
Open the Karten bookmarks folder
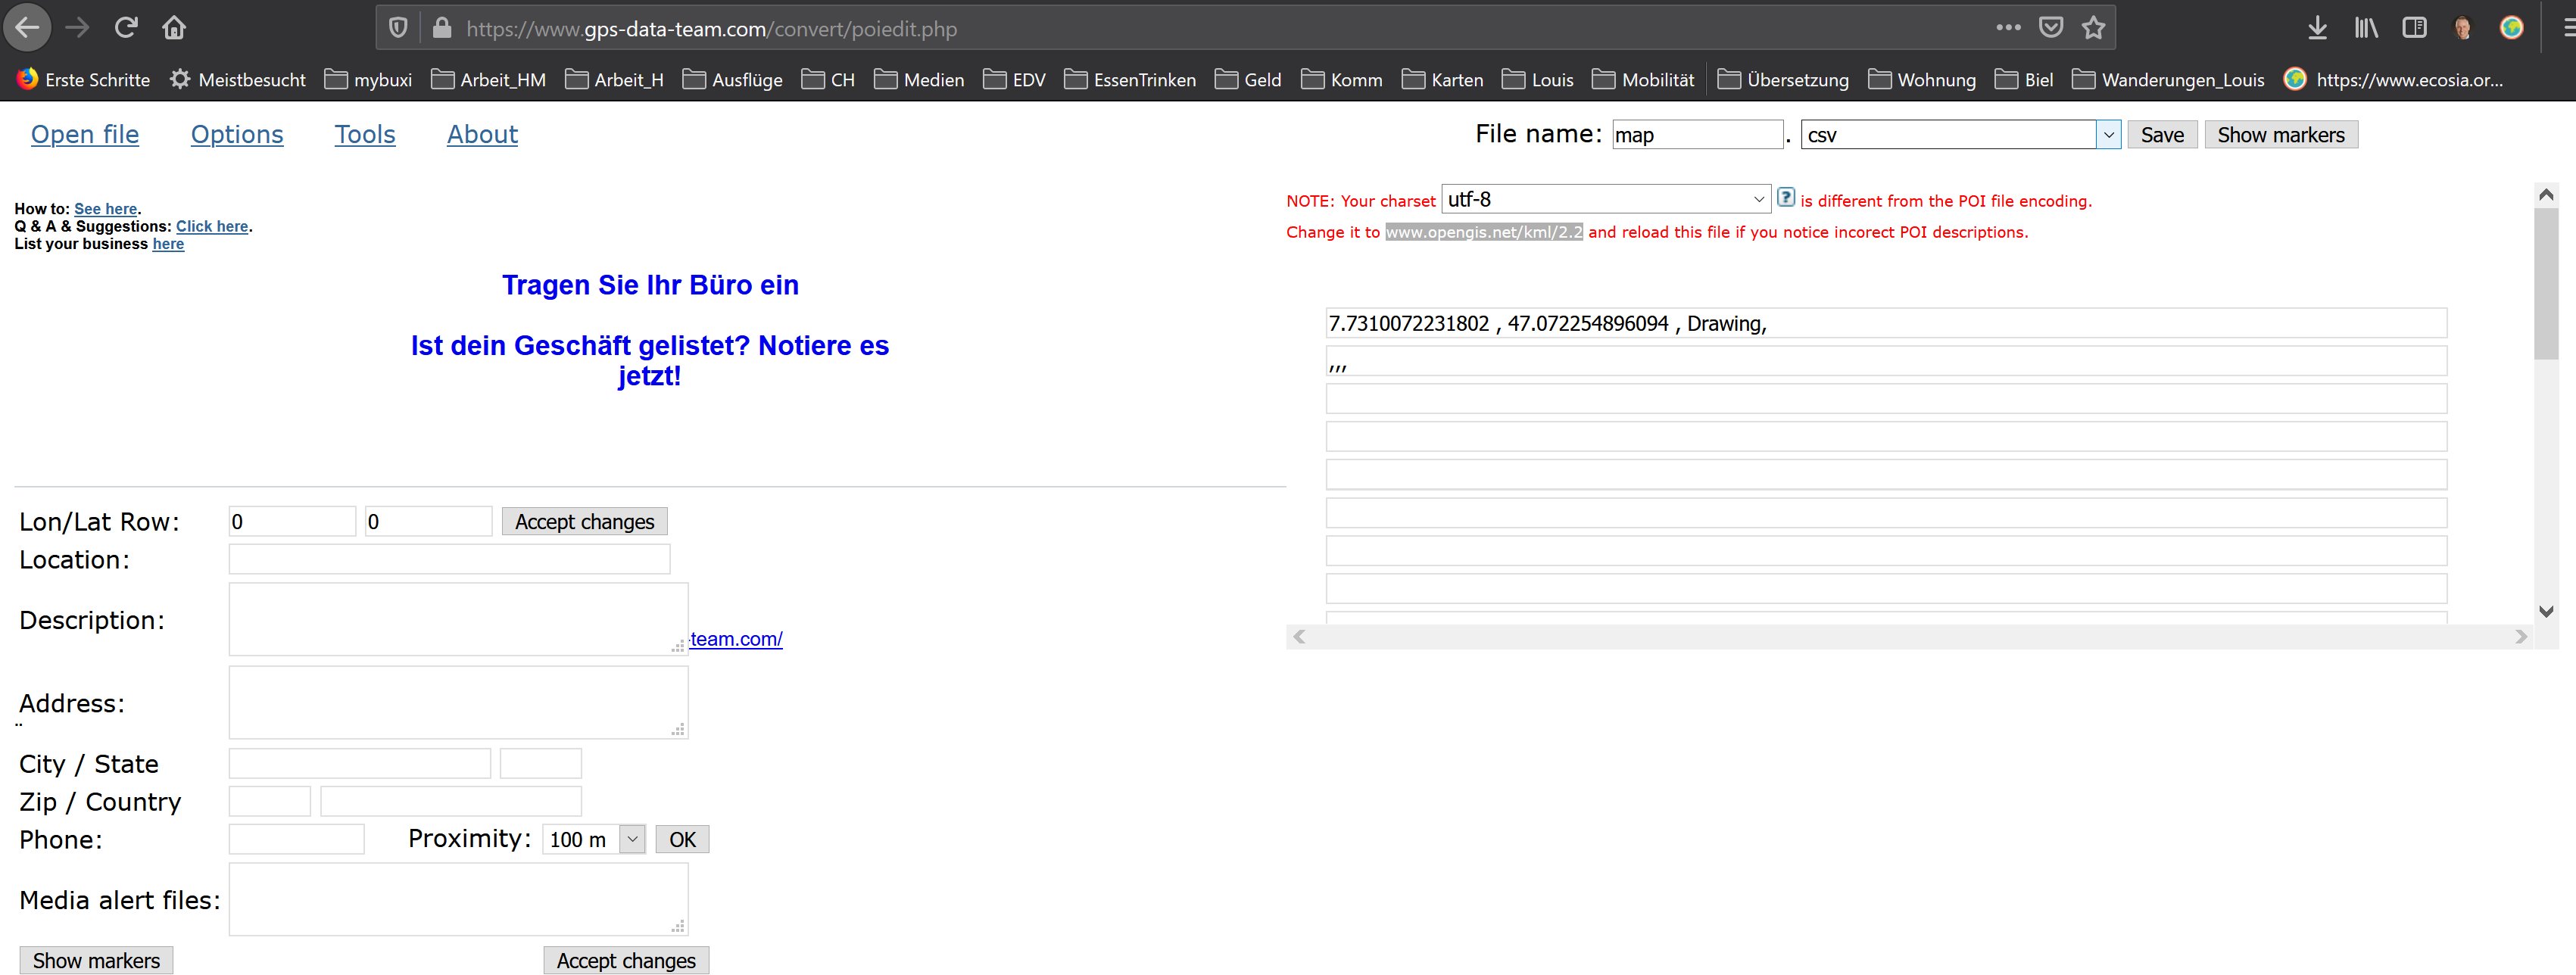[x=1442, y=80]
